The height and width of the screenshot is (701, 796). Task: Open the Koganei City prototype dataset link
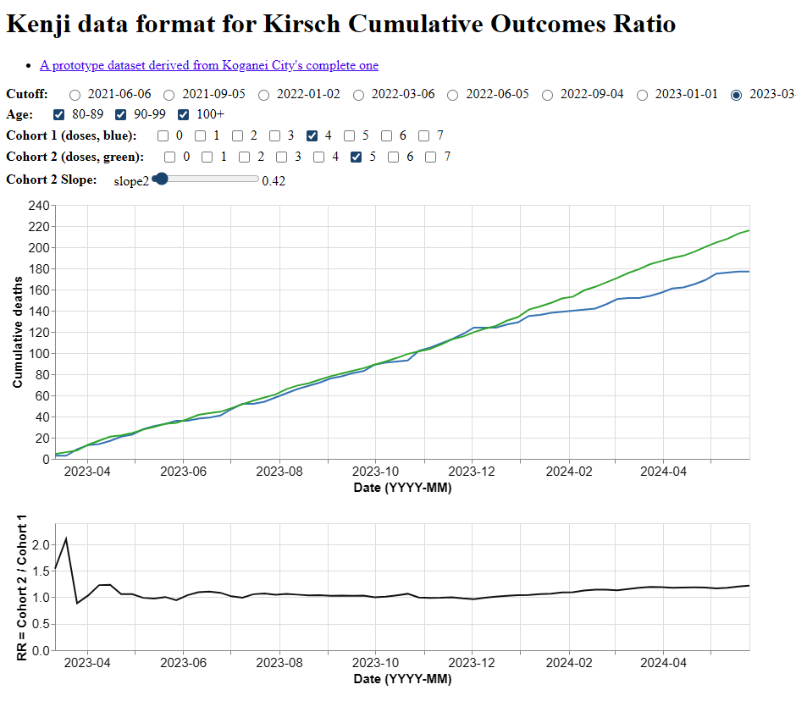click(x=208, y=65)
